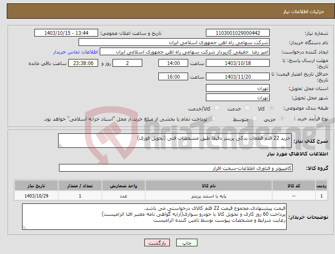
Task: Click the buyer organization name field
Action: coord(174,42)
